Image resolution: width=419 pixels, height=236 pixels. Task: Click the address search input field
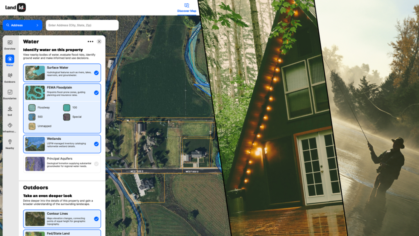(x=82, y=25)
